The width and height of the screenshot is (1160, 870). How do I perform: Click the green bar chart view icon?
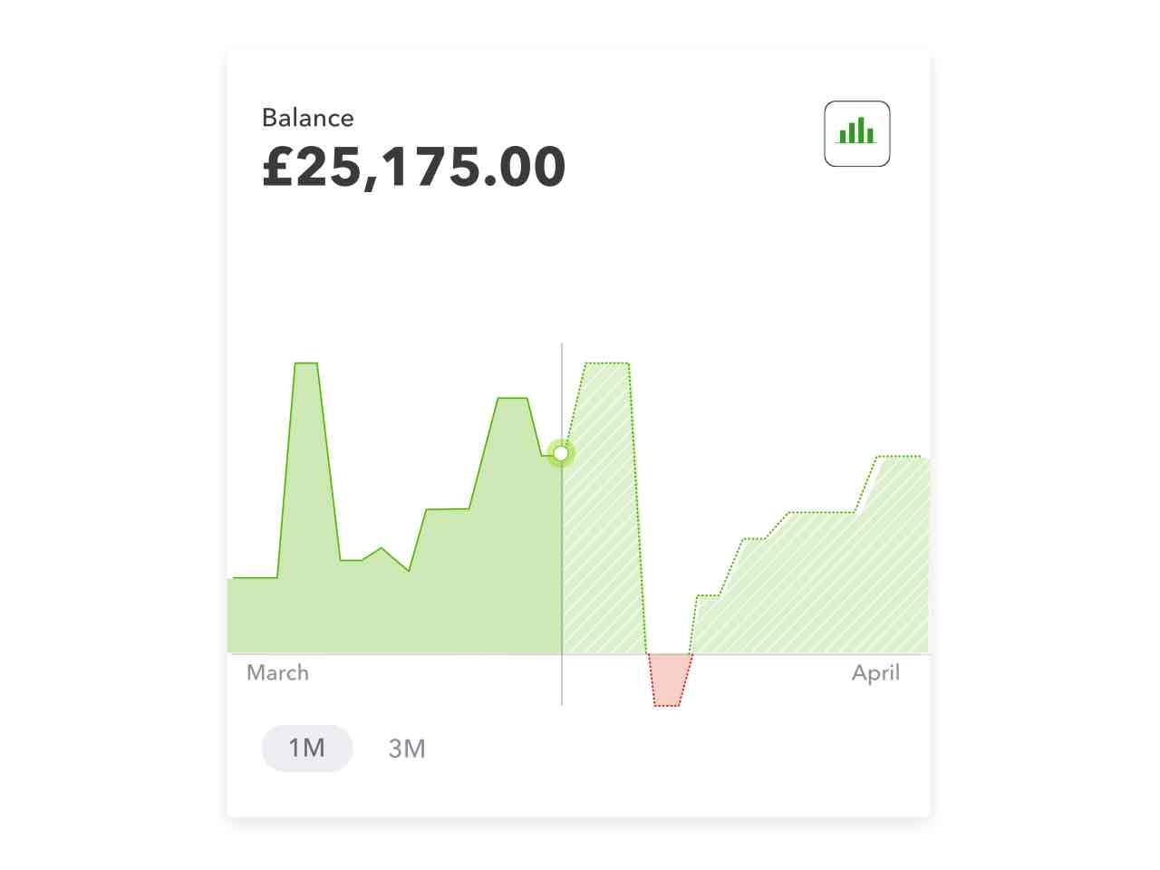click(856, 133)
